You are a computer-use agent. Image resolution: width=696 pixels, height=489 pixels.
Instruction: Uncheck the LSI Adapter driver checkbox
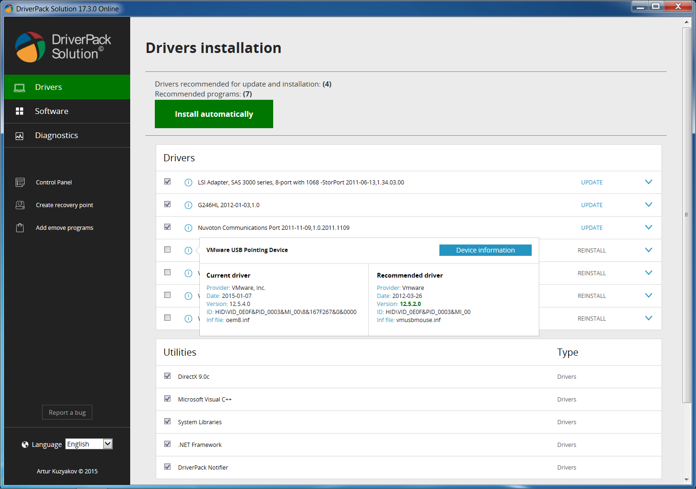(x=167, y=181)
